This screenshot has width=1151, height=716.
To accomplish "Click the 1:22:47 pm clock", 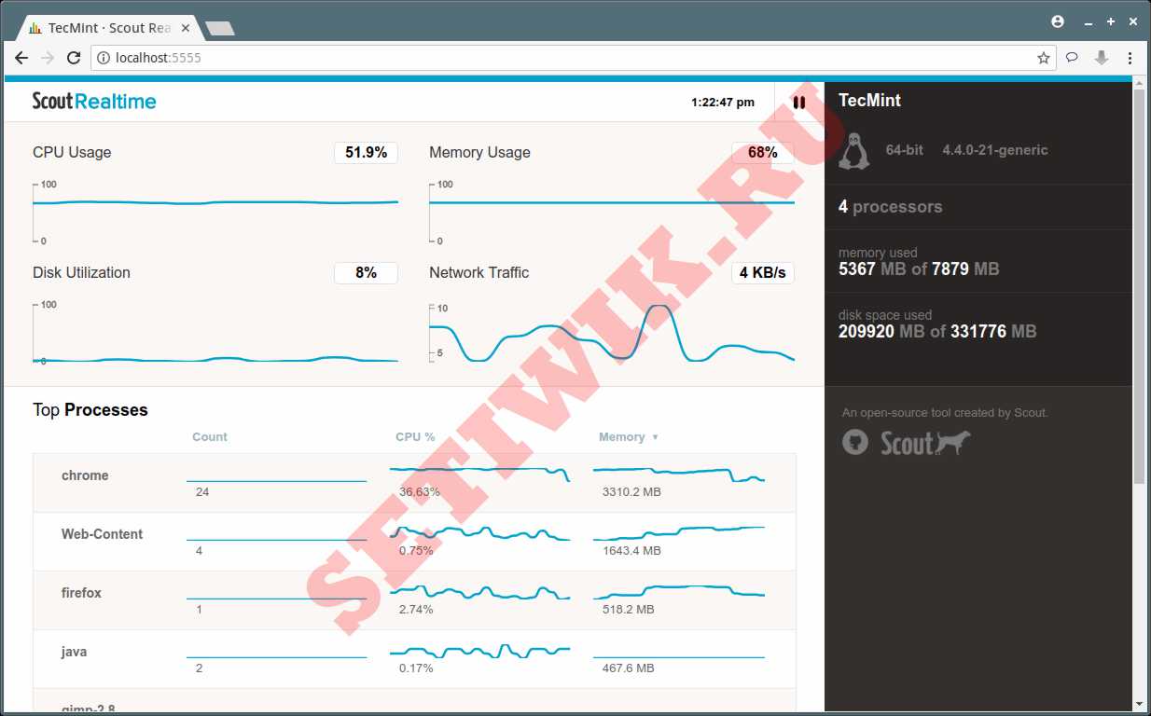I will [x=723, y=103].
